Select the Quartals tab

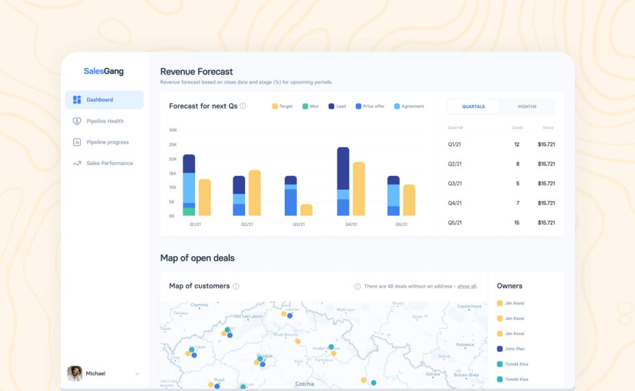pyautogui.click(x=474, y=107)
